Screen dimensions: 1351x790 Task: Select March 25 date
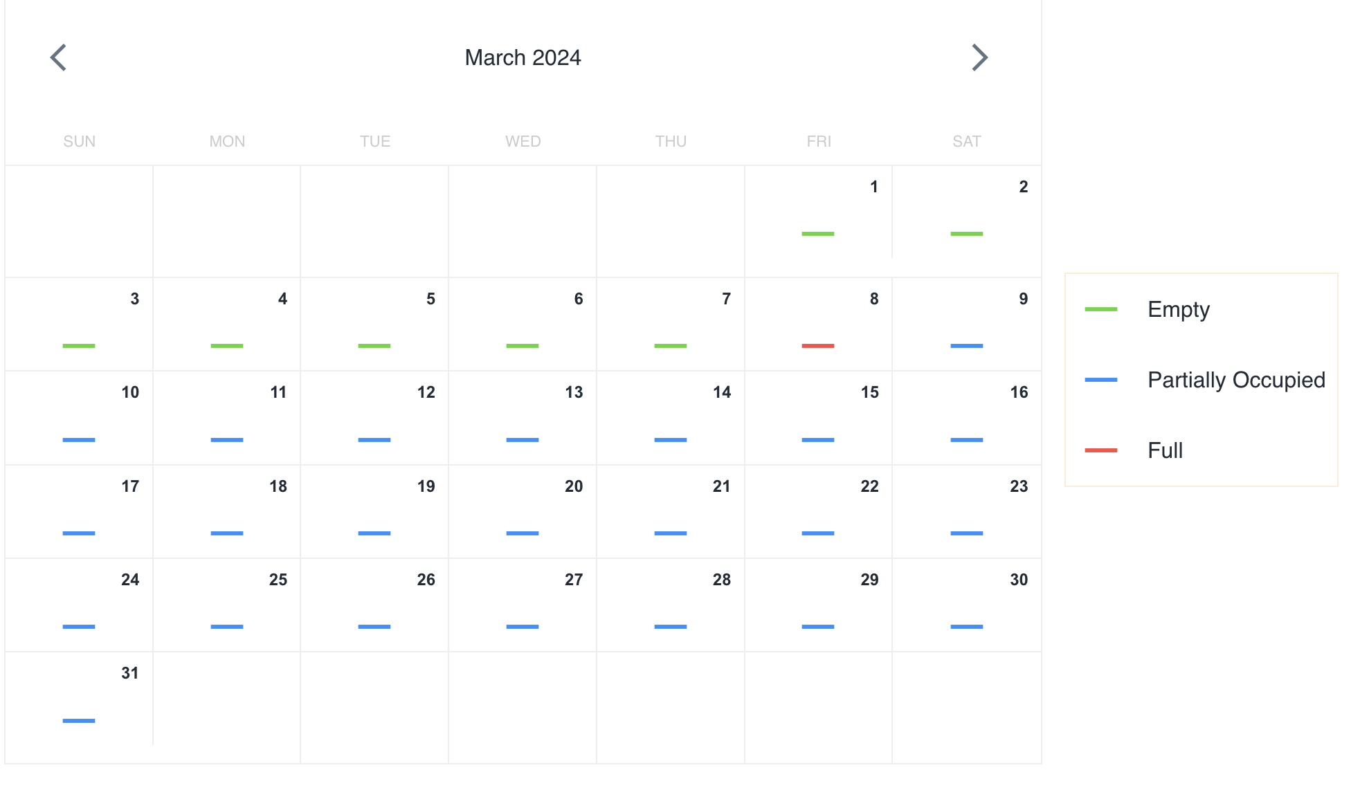tap(227, 605)
